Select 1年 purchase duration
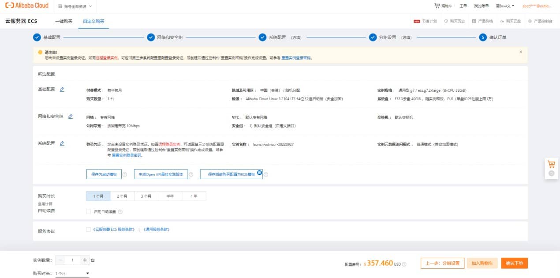The width and height of the screenshot is (560, 278). [x=194, y=196]
